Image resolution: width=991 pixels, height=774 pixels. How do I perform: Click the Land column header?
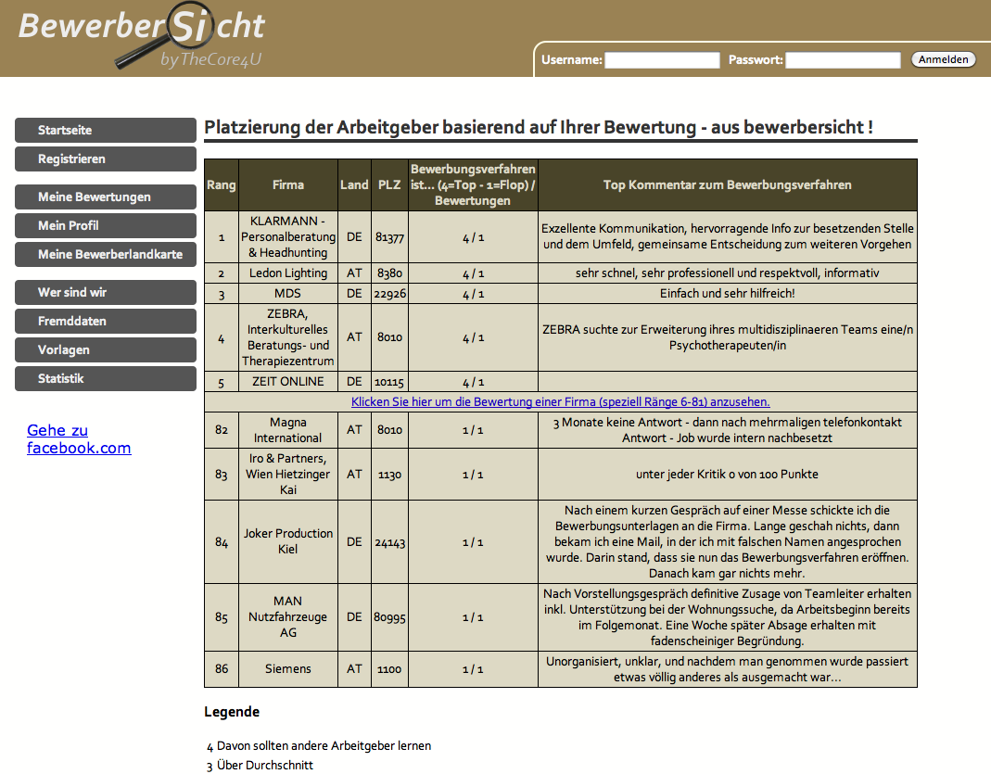click(354, 185)
